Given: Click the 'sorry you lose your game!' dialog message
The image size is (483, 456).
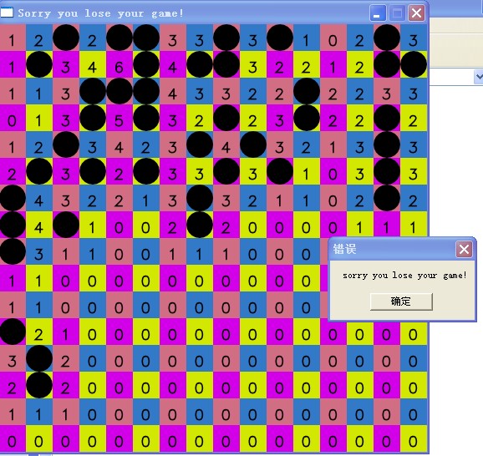Looking at the screenshot, I should 404,276.
